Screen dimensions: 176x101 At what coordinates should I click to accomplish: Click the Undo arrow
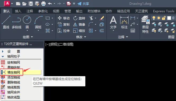coord(50,4)
